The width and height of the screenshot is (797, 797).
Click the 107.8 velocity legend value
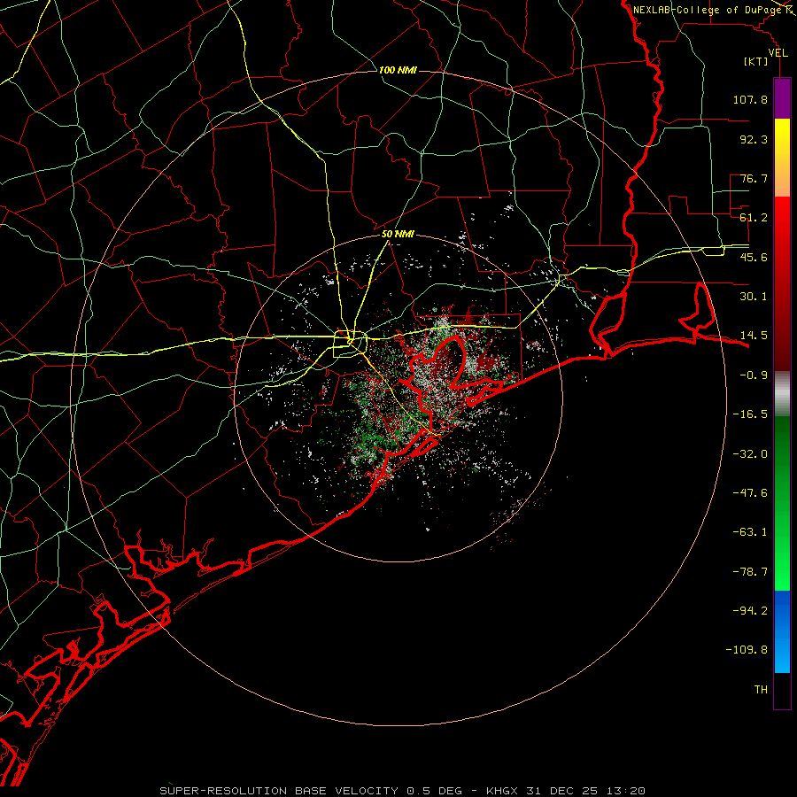(750, 99)
